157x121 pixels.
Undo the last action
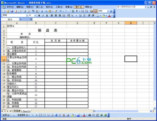tap(60, 11)
